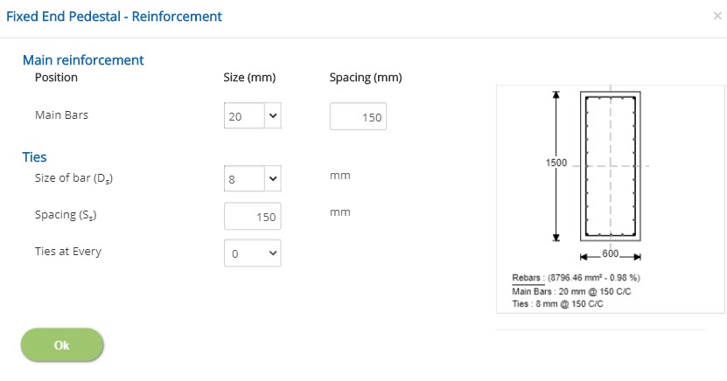Image resolution: width=727 pixels, height=381 pixels.
Task: Focus the tie Spacing (Ss) input field
Action: click(x=253, y=217)
